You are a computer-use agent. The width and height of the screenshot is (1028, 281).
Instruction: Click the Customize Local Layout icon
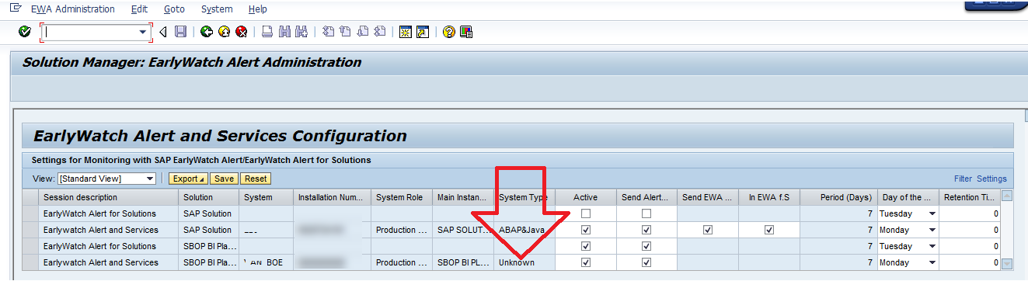[x=466, y=32]
